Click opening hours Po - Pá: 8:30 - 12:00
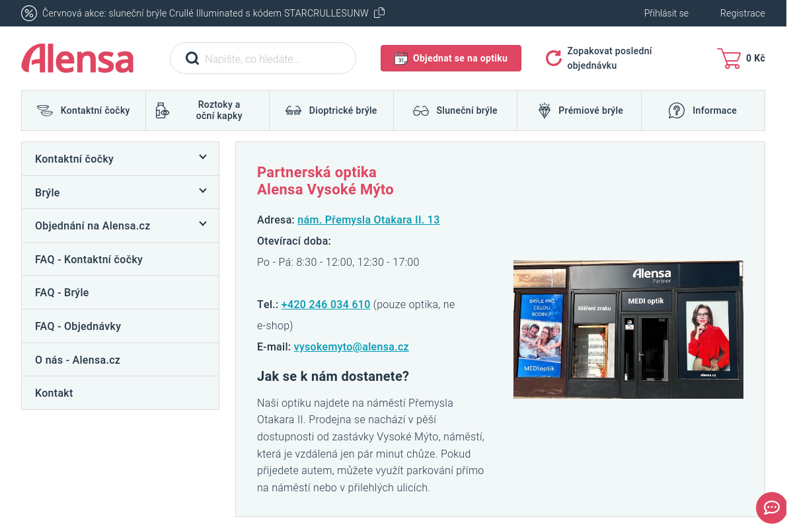Viewport: 793px width, 529px height. (338, 262)
